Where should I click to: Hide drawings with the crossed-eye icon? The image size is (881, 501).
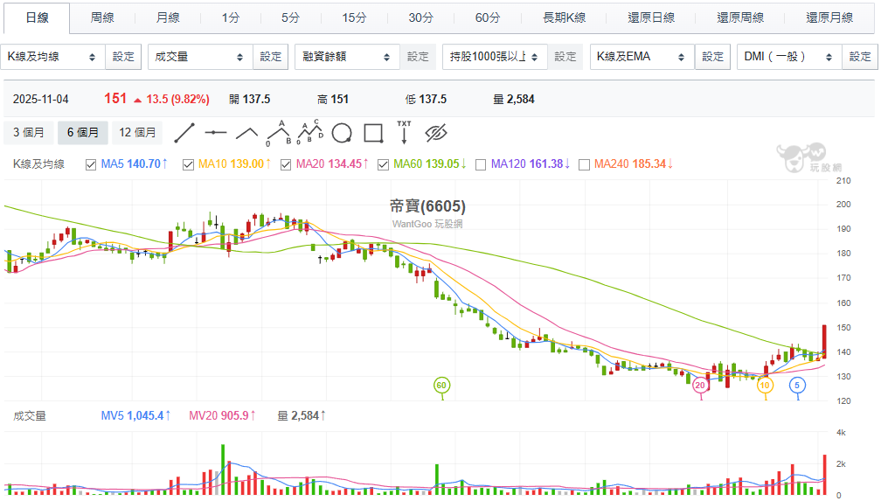435,133
